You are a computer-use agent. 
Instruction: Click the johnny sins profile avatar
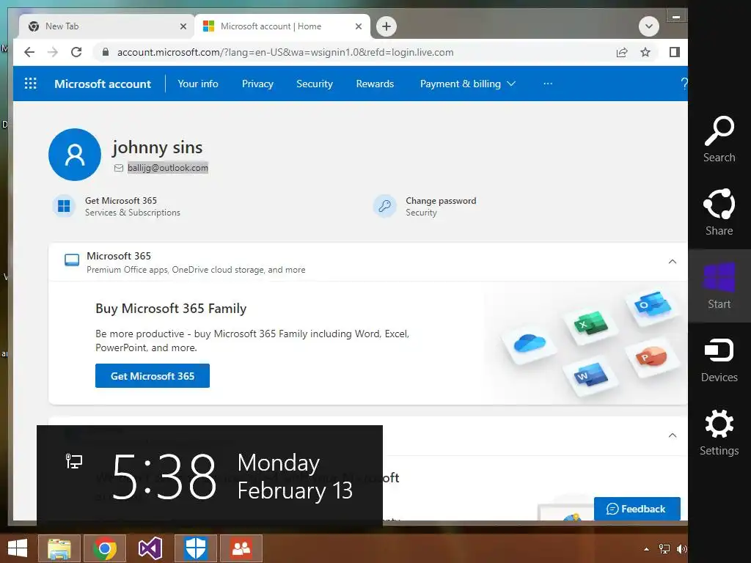click(75, 154)
